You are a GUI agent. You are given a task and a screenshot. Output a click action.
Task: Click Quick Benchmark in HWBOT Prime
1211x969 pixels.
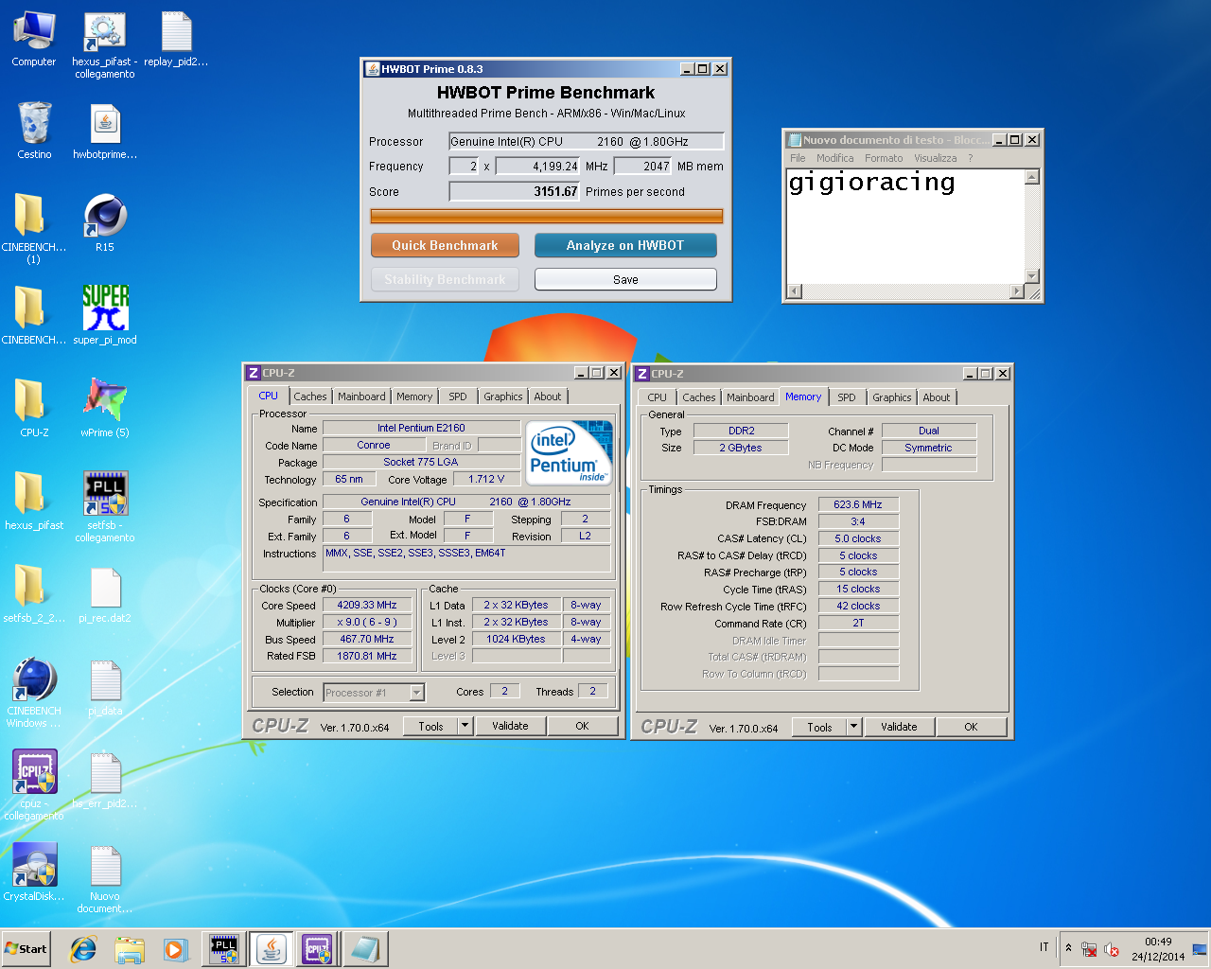445,245
